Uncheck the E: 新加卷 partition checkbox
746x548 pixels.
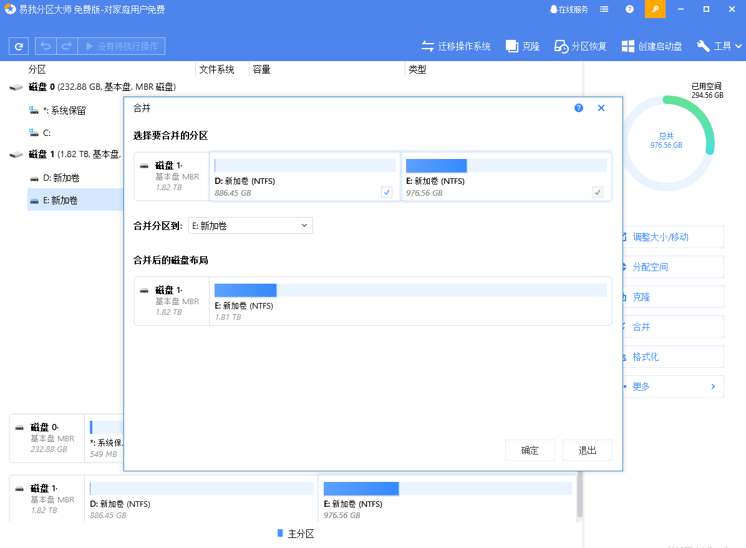click(x=598, y=192)
